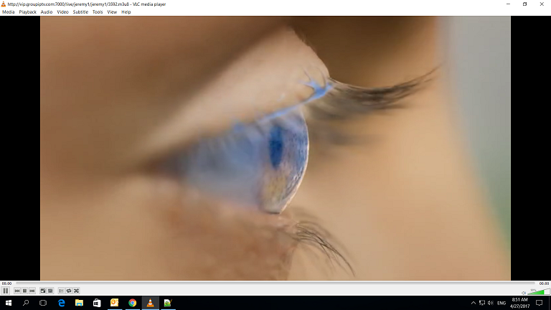
Task: Click VLC taskbar icon
Action: pos(150,303)
